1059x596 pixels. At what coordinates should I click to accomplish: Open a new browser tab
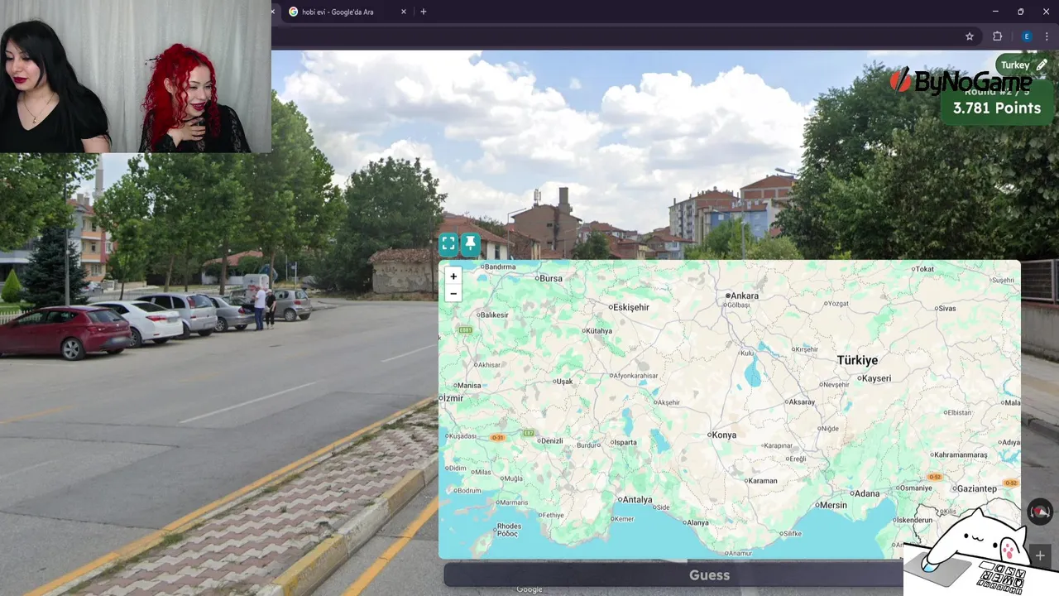click(x=424, y=12)
